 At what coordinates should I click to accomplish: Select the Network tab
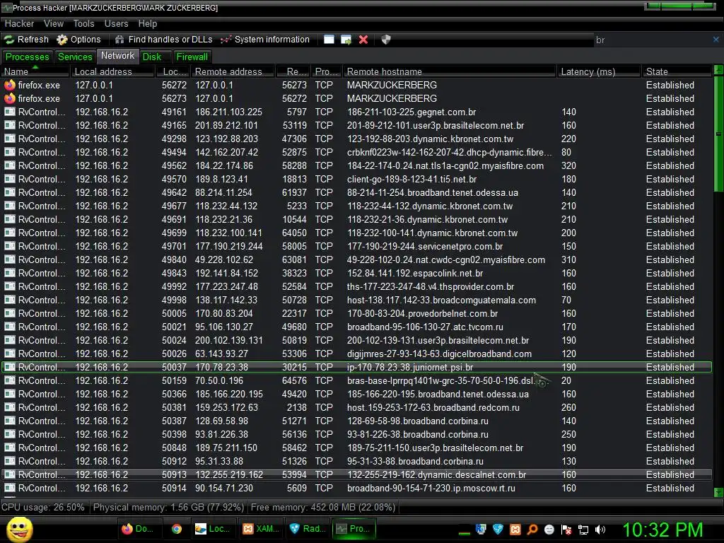pyautogui.click(x=118, y=56)
